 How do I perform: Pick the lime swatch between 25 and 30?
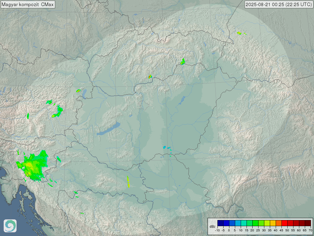[x=261, y=223]
